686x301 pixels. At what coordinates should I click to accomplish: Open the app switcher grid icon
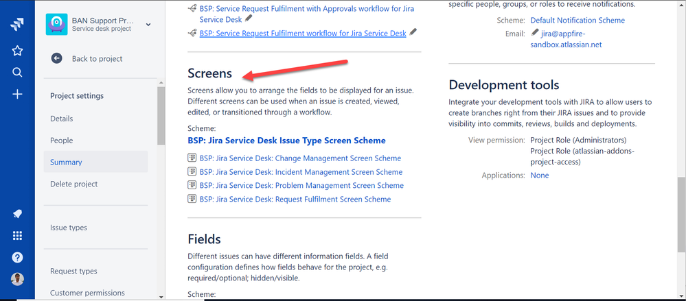pyautogui.click(x=17, y=236)
